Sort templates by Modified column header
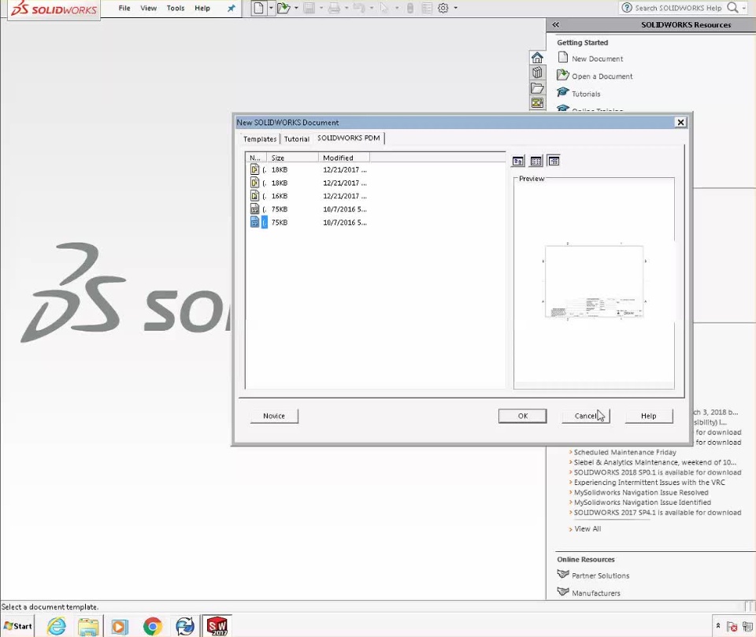 pyautogui.click(x=344, y=157)
